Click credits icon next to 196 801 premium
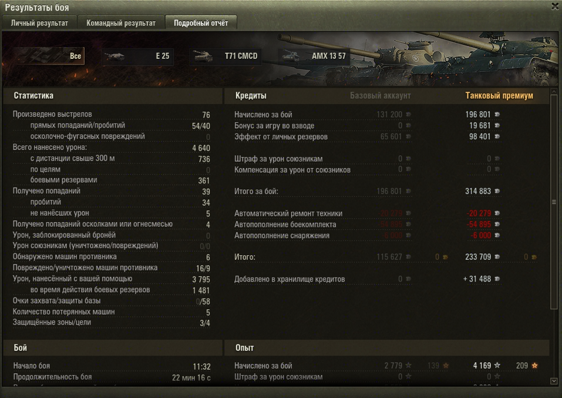Viewport: 562px width, 398px height. click(497, 115)
